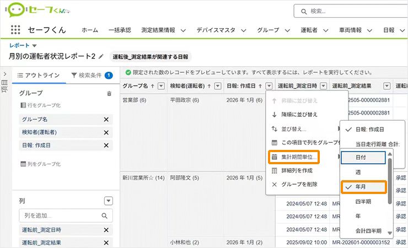Click the セーフくん logo
Viewport: 408px width, 248px height.
click(37, 10)
